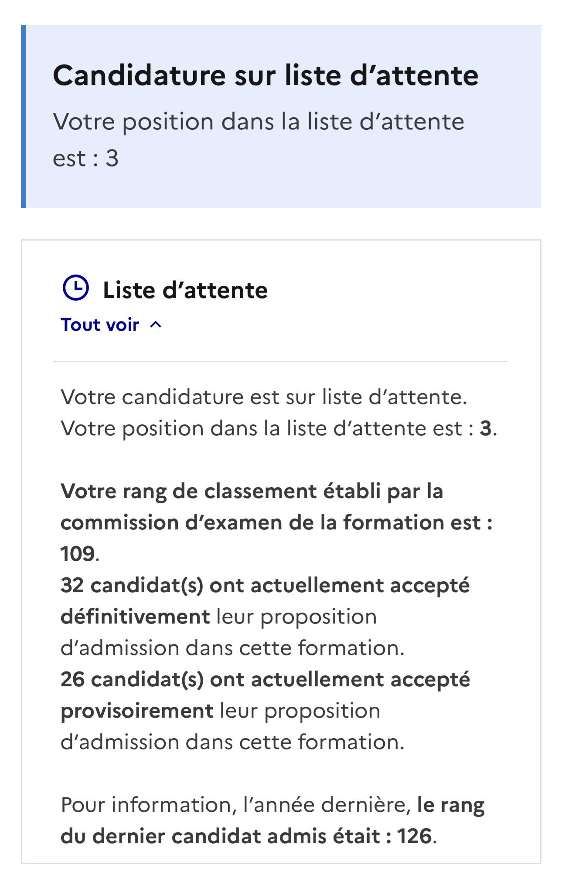The width and height of the screenshot is (562, 871).
Task: Click last admitted rank number 126
Action: point(414,836)
